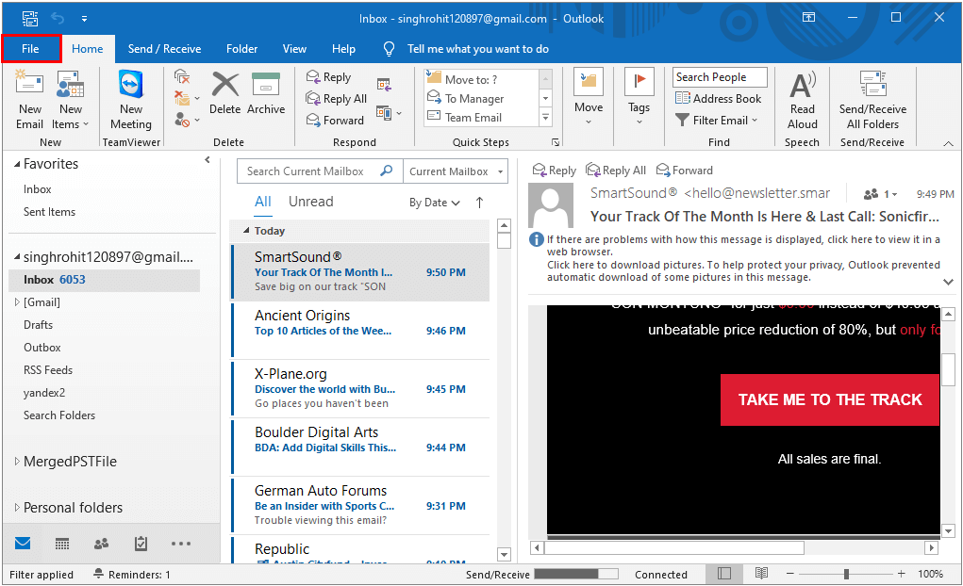
Task: Select the People navigation icon
Action: (x=101, y=544)
